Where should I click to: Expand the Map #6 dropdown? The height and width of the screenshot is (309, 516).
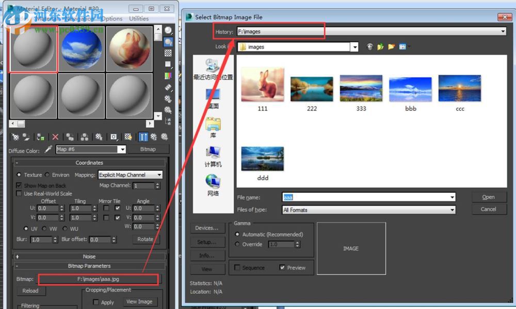click(122, 150)
